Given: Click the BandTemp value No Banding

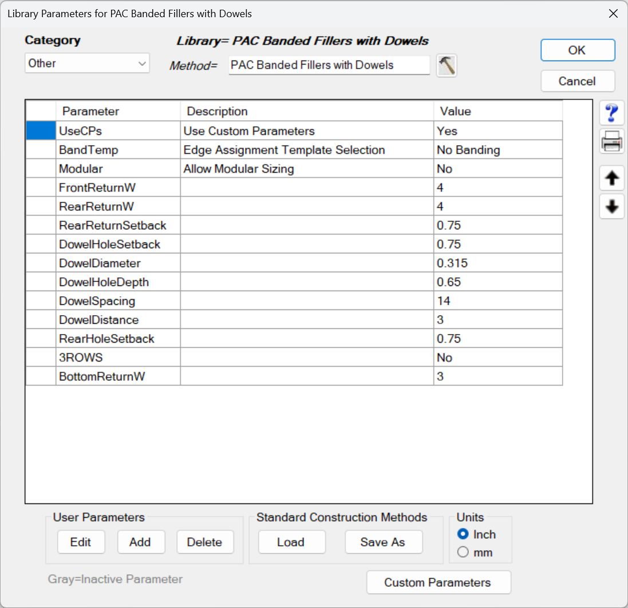Looking at the screenshot, I should 497,150.
